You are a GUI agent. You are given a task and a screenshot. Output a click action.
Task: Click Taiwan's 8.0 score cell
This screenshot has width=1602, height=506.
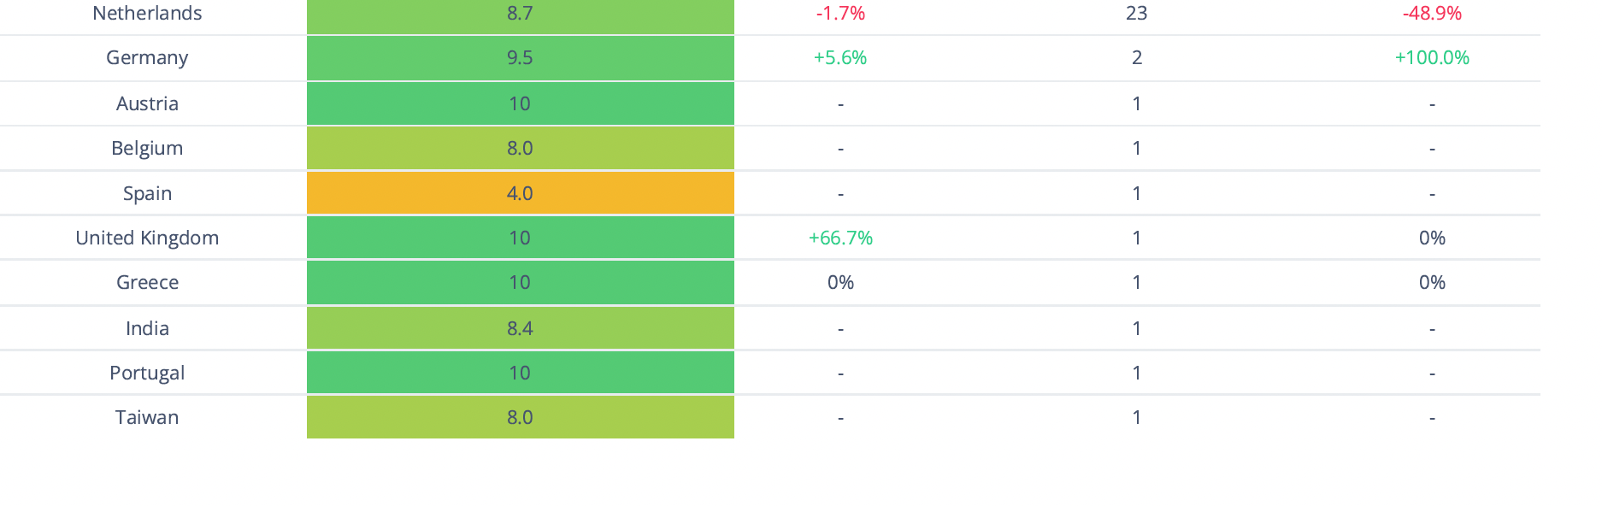click(x=520, y=417)
